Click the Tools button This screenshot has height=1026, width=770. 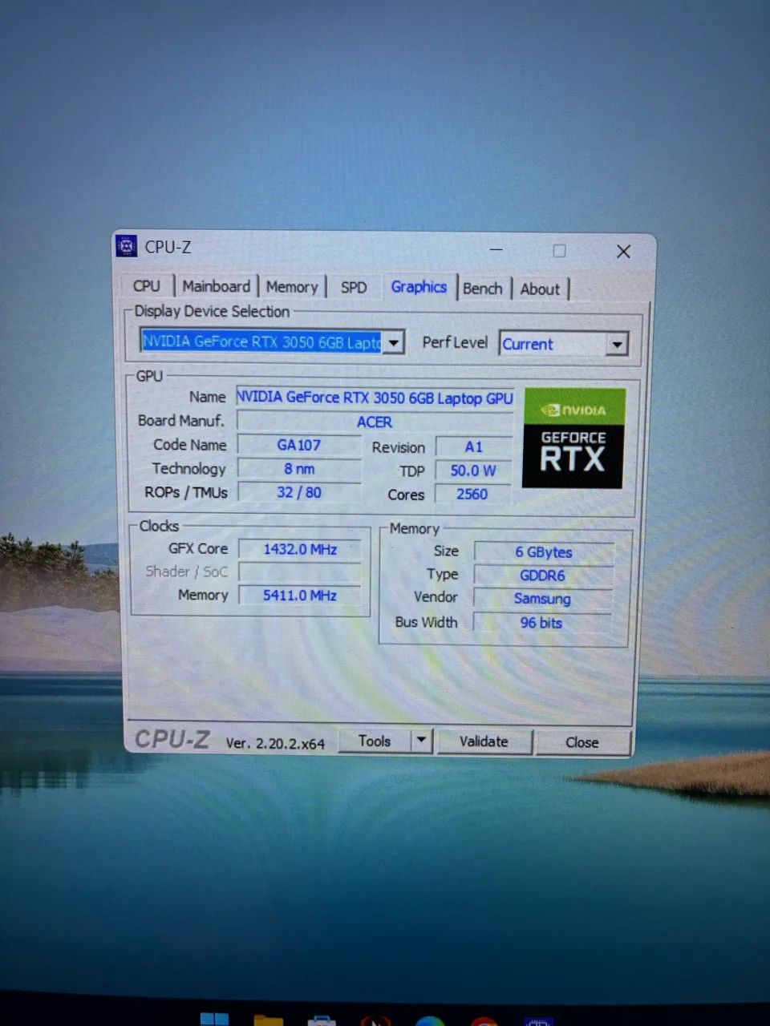[x=375, y=741]
